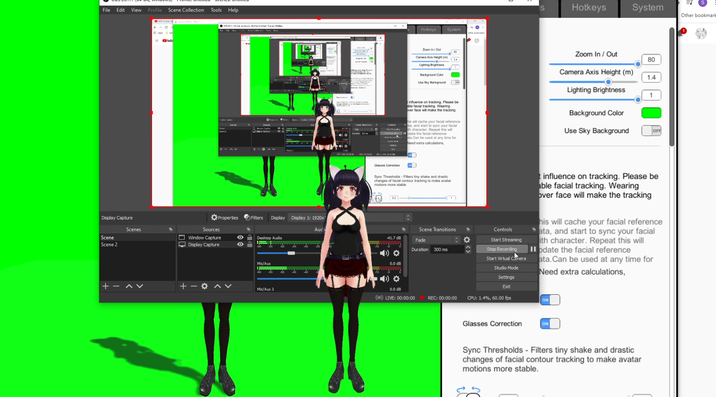Expand the Display selection dropdown
This screenshot has height=397, width=716.
408,218
